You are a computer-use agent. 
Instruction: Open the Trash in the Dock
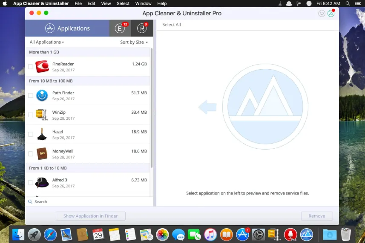(x=346, y=235)
